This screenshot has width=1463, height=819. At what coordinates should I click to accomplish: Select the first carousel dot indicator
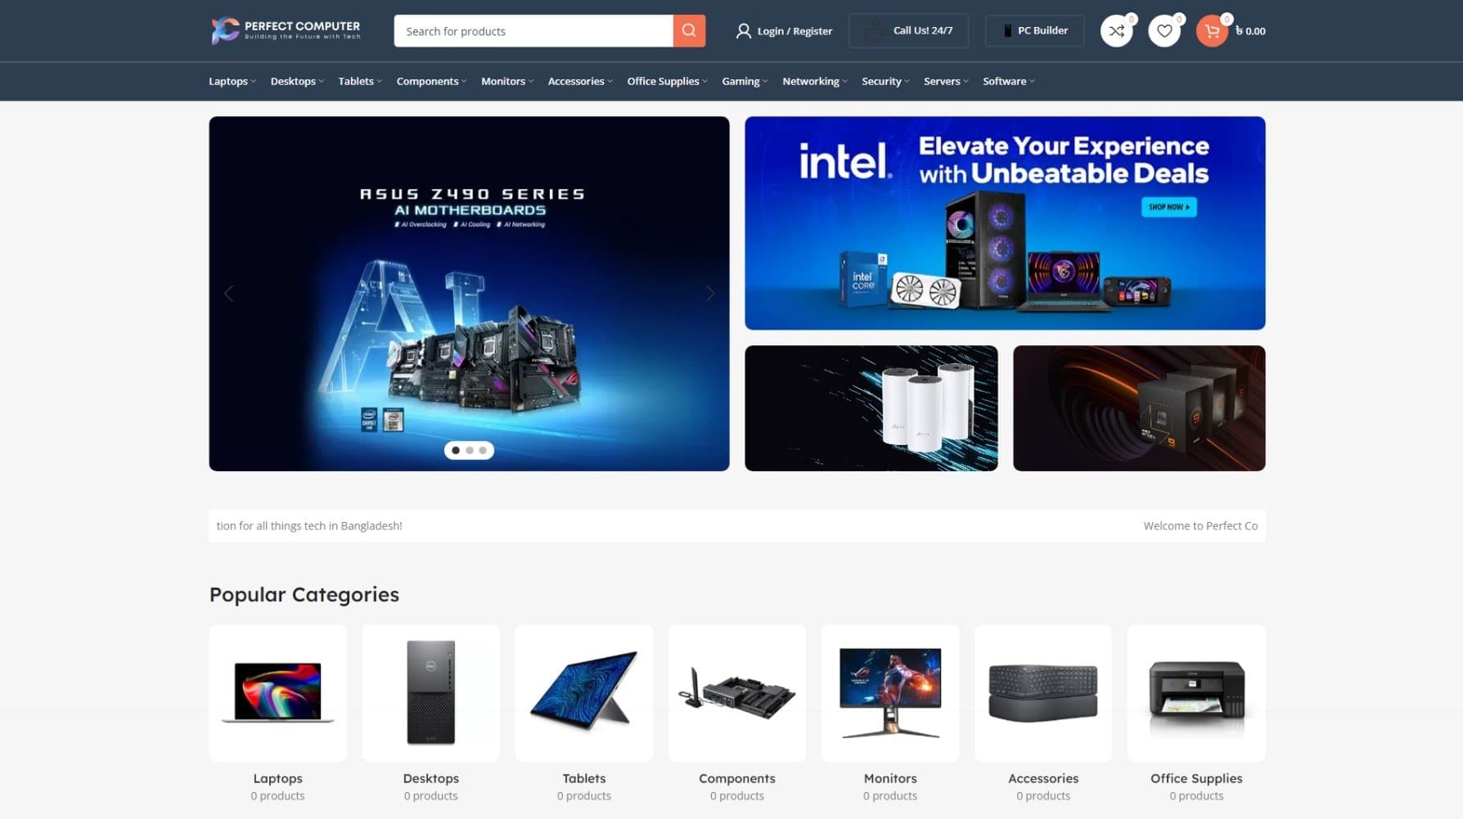pyautogui.click(x=456, y=450)
